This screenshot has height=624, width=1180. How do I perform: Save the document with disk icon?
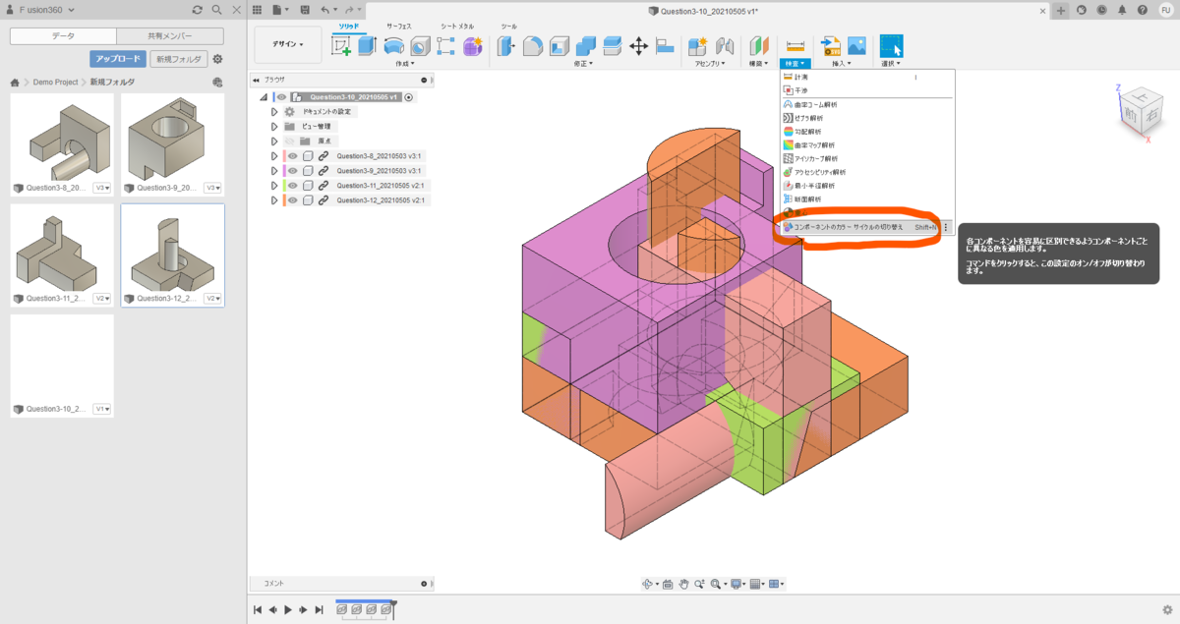[x=305, y=9]
